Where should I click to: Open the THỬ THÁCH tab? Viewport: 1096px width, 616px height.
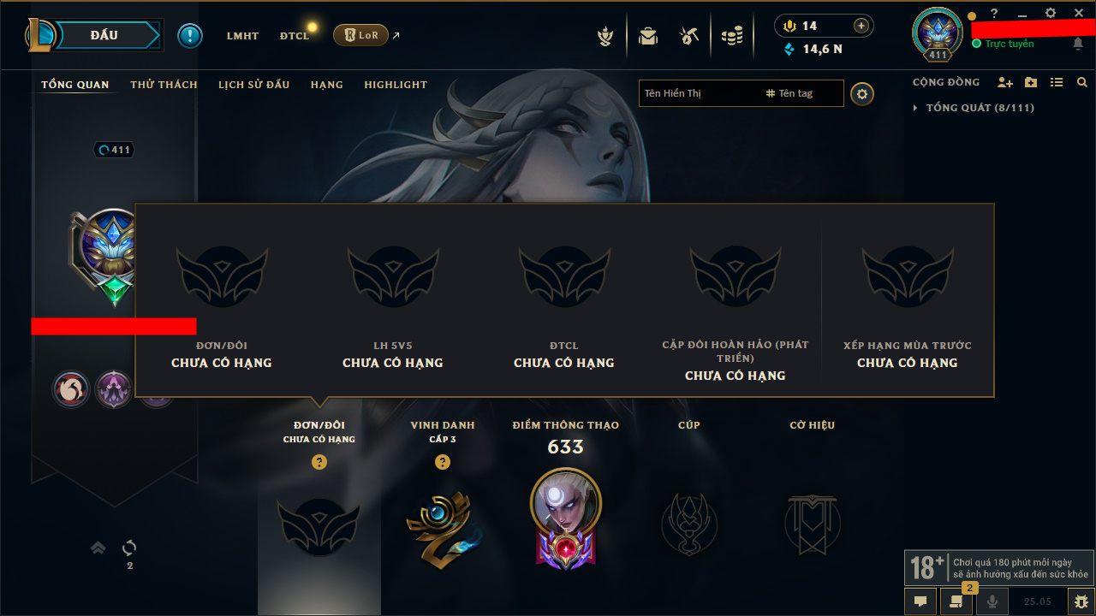[164, 85]
